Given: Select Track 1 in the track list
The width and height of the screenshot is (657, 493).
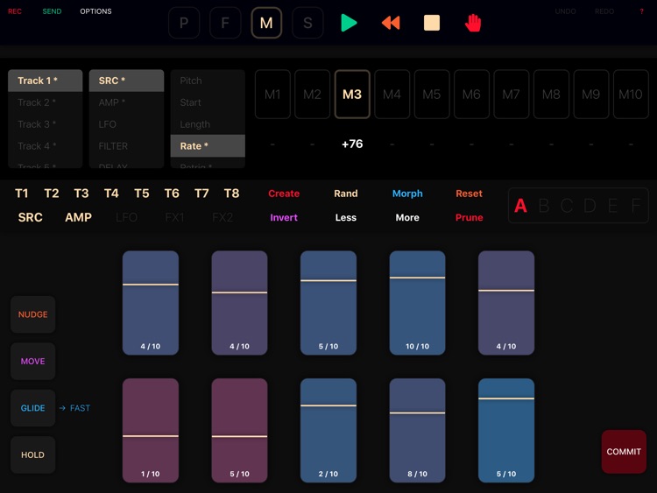Looking at the screenshot, I should point(46,81).
